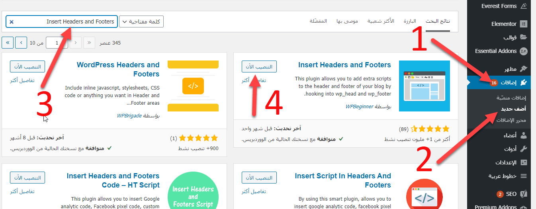Switch to موصى بها tab
The image size is (536, 209).
click(x=347, y=21)
